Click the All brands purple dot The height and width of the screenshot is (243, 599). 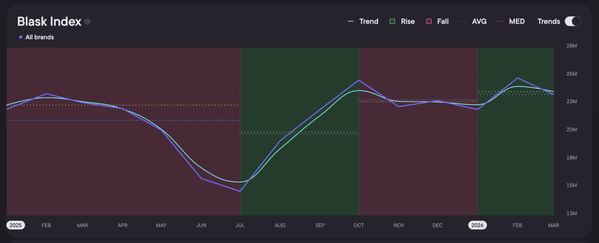pyautogui.click(x=21, y=37)
